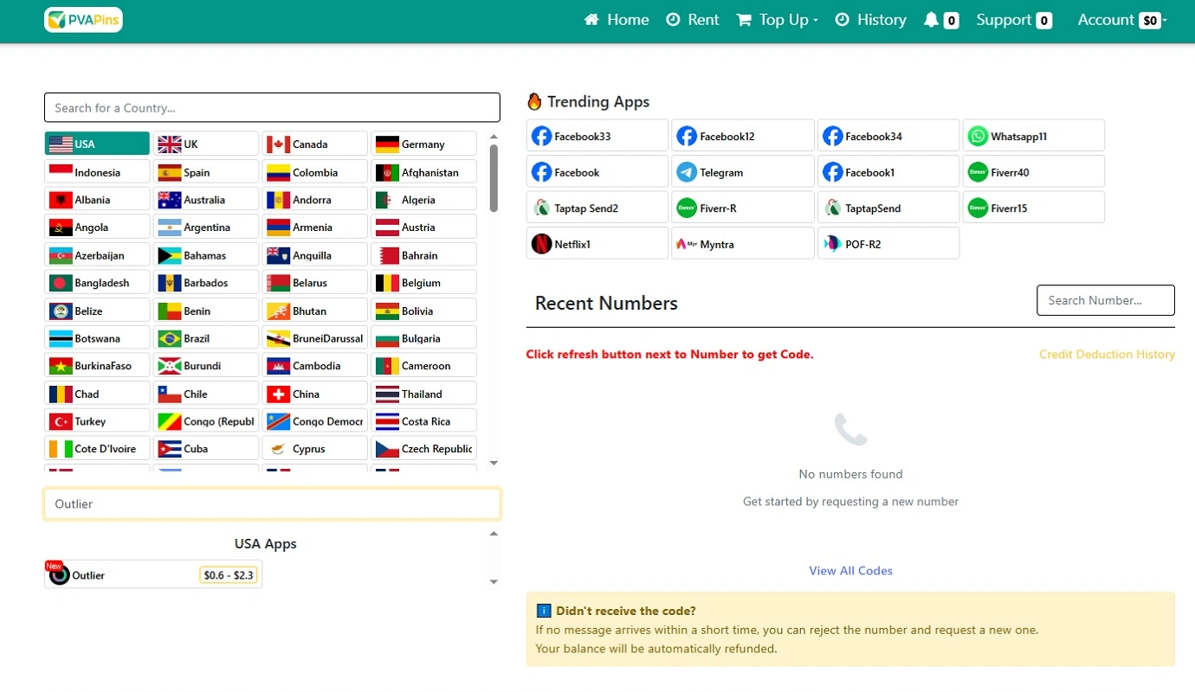Pick Albania from the country list
Screen dimensions: 1195x692
(97, 199)
